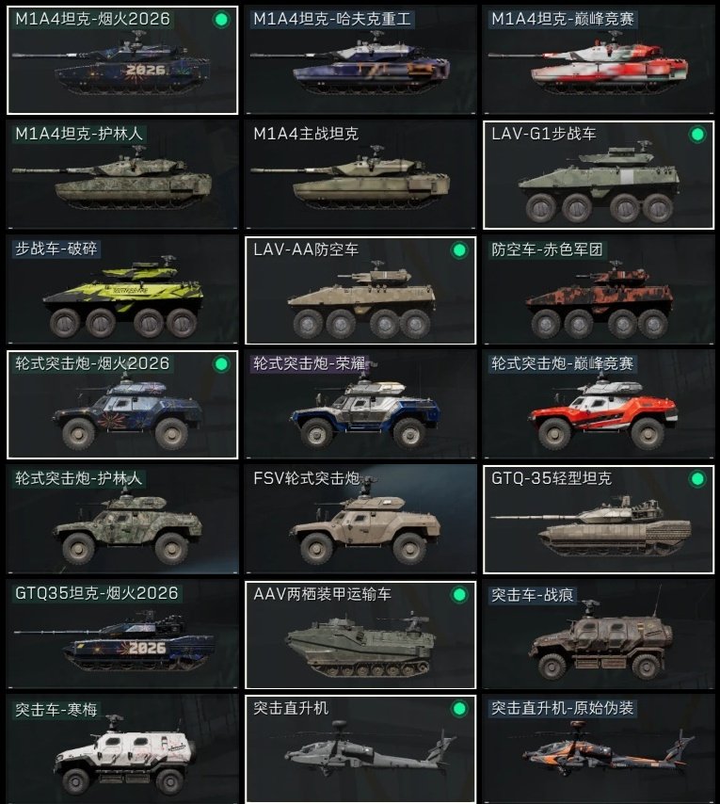Pick the M1A4坦克-巅峰竞赛 red-white tank
720x804 pixels.
(x=599, y=60)
